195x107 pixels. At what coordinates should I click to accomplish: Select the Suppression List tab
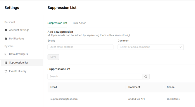click(x=57, y=23)
